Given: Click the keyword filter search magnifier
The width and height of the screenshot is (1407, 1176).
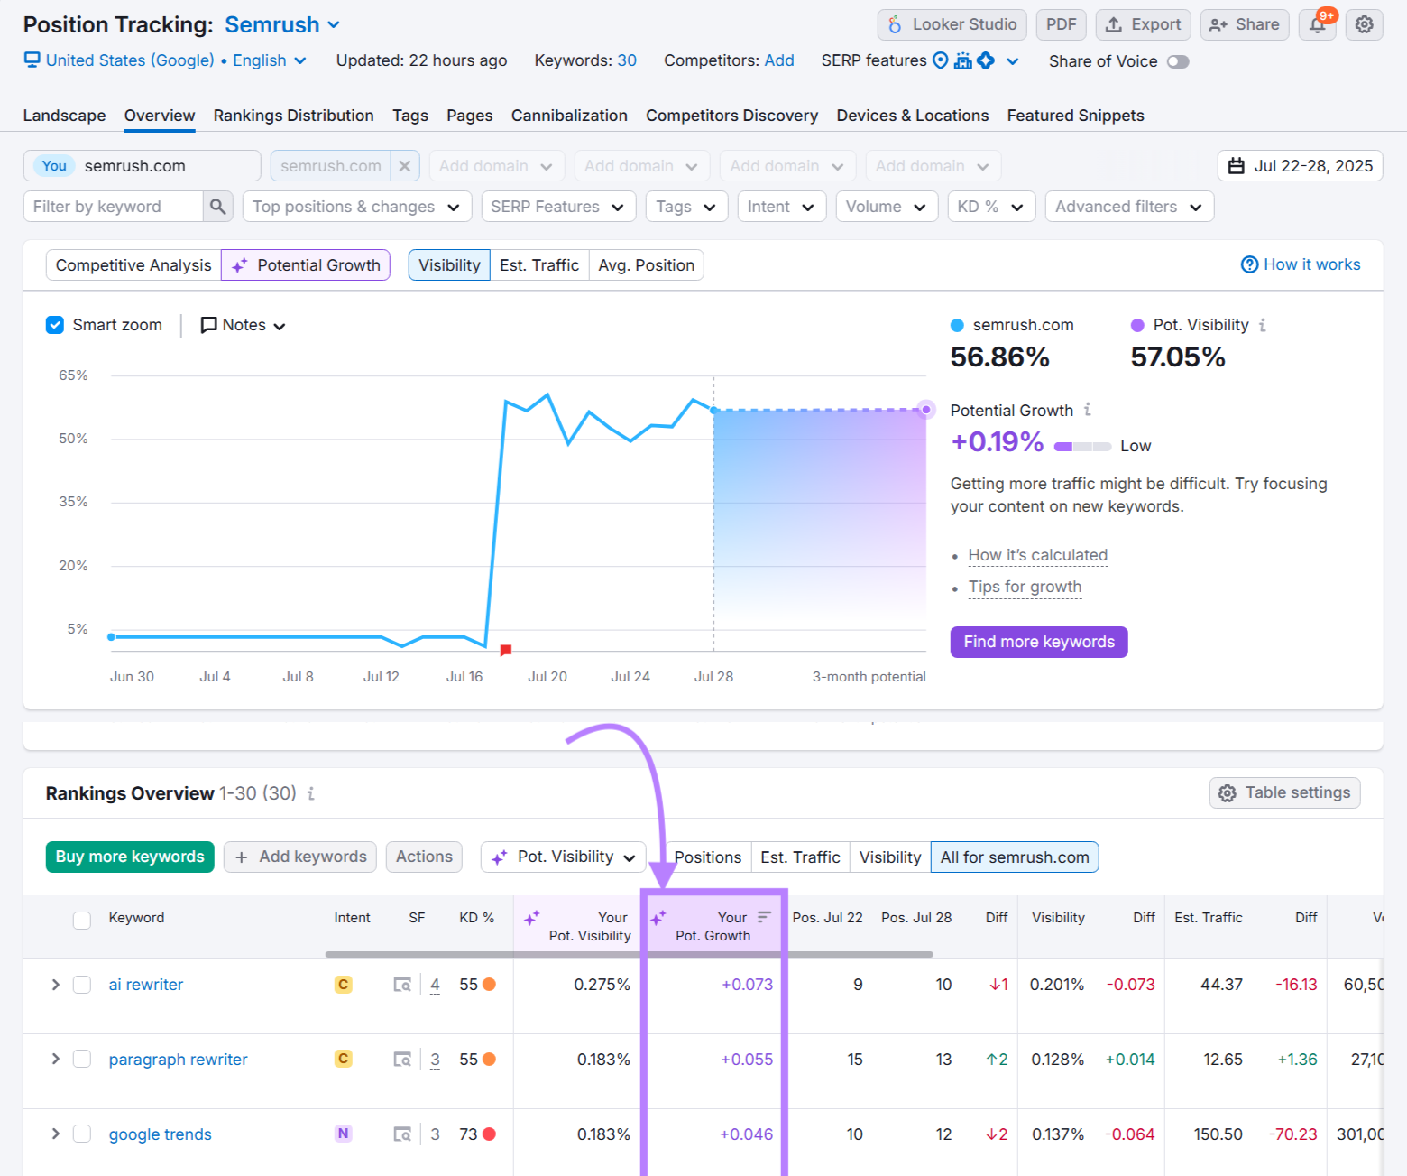Looking at the screenshot, I should tap(216, 206).
